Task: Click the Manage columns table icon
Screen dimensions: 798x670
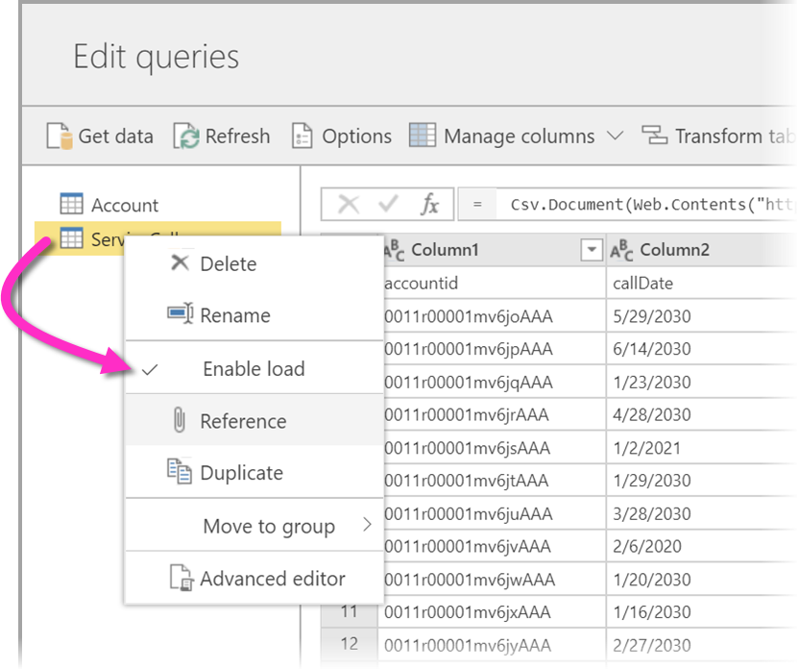Action: 423,136
